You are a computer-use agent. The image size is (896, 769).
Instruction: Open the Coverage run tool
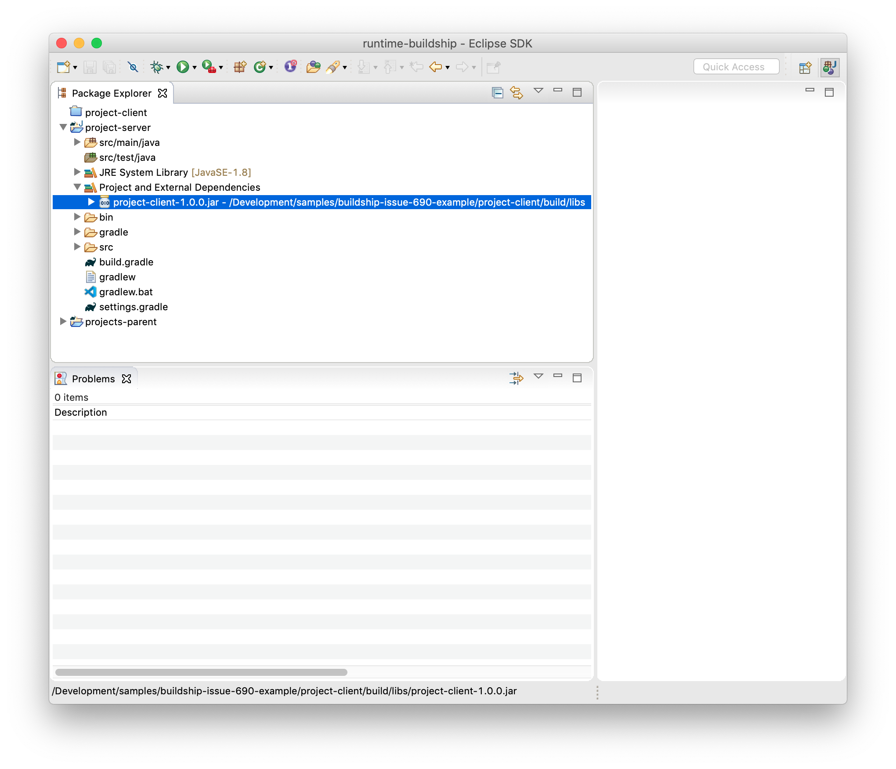[x=208, y=67]
